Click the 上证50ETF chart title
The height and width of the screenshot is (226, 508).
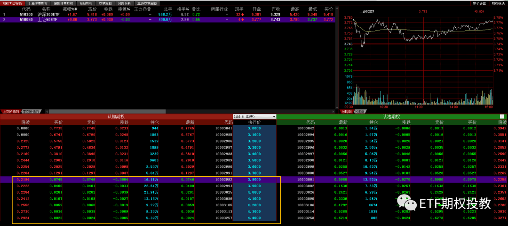click(368, 12)
